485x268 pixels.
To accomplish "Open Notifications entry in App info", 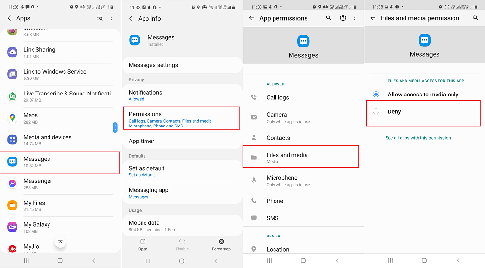I will (x=182, y=95).
